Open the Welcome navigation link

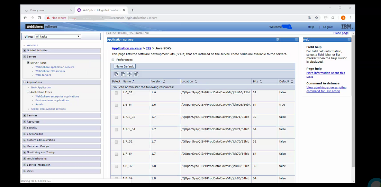tap(32, 45)
